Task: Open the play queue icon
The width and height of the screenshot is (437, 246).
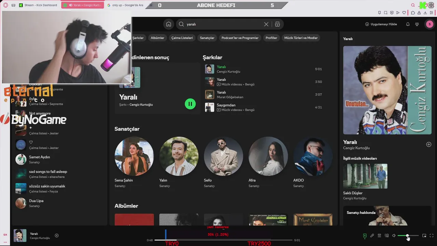Action: click(379, 235)
